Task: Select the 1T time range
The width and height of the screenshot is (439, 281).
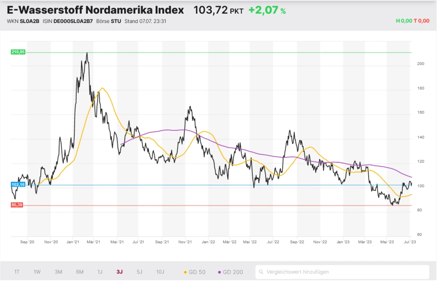Action: pyautogui.click(x=17, y=272)
